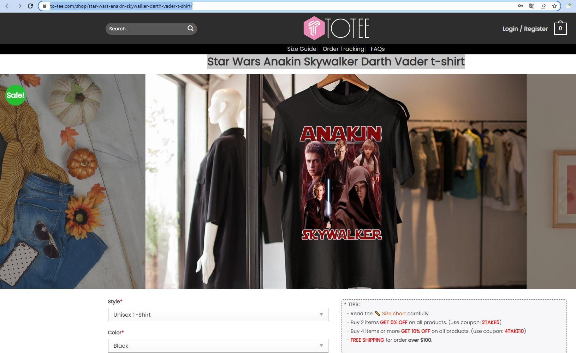
Task: Click the GET 5% OFF text
Action: 394,322
